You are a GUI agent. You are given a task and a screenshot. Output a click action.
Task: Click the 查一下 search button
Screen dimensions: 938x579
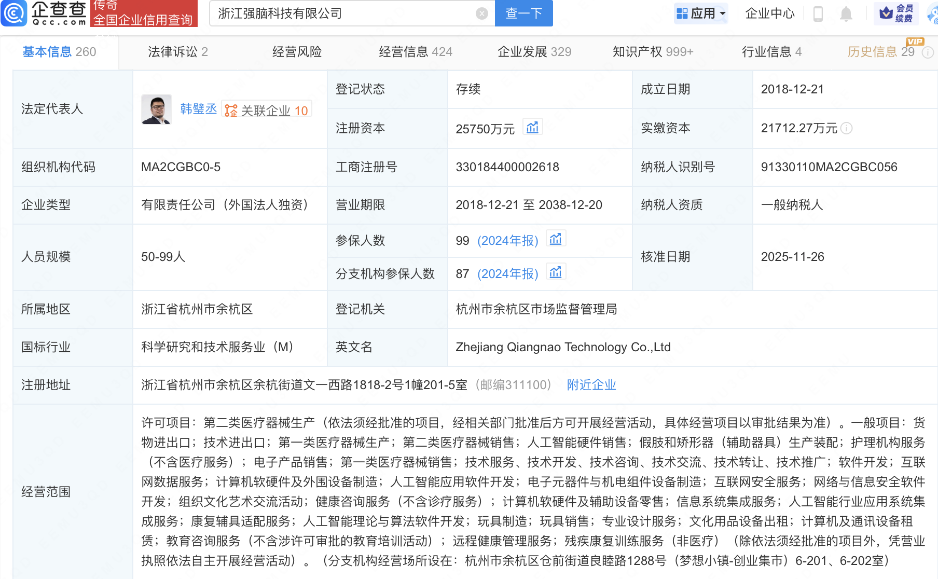coord(523,13)
